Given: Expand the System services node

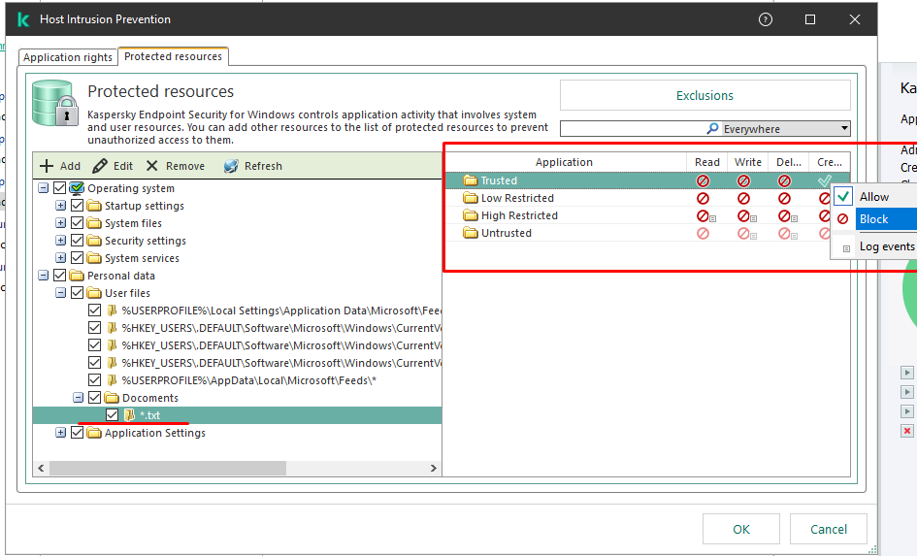Looking at the screenshot, I should pos(60,258).
